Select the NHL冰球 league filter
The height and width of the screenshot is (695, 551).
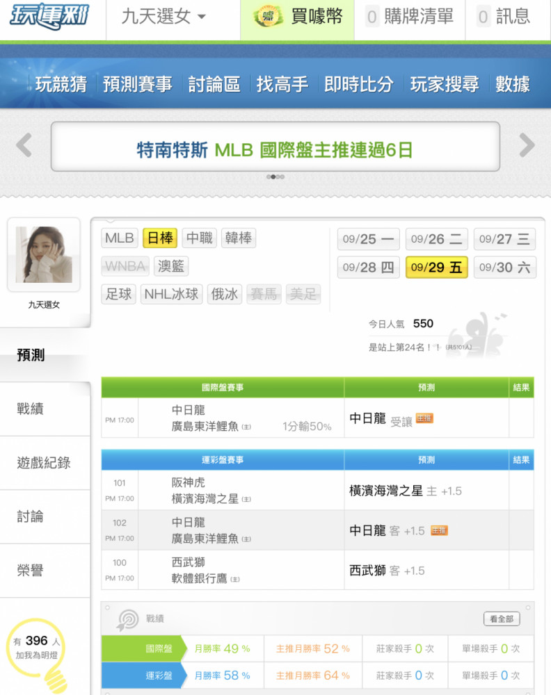pos(171,294)
